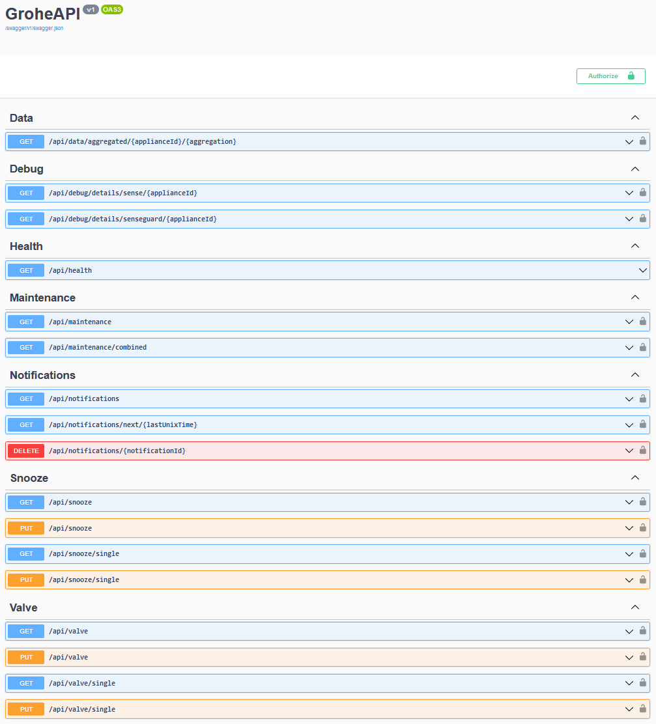
Task: Click lock icon on PUT /api/valve/single row
Action: [x=642, y=708]
